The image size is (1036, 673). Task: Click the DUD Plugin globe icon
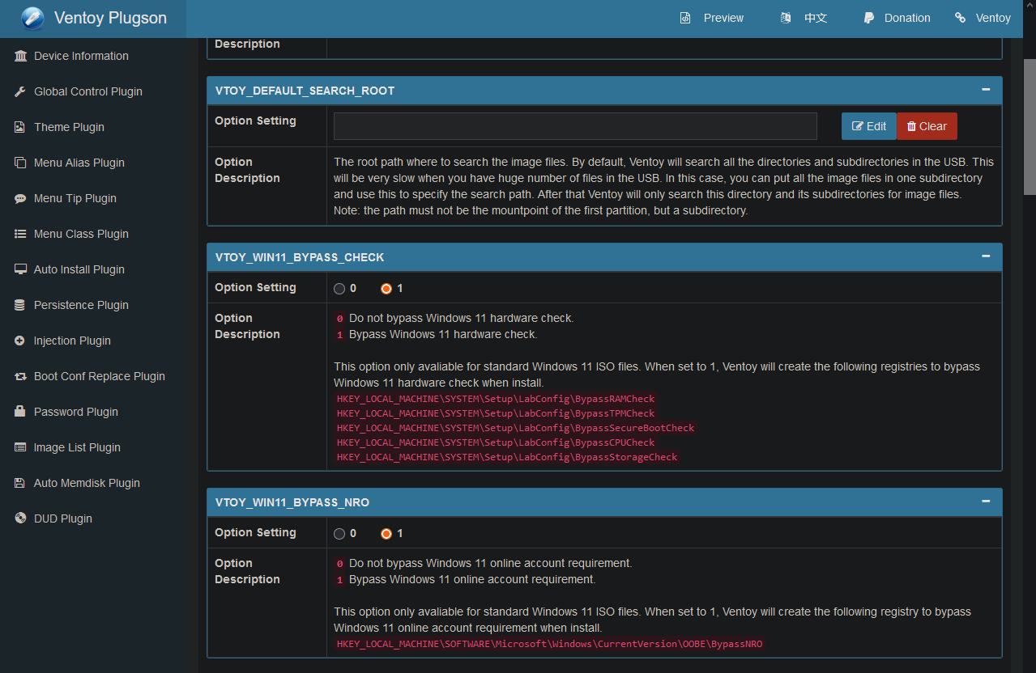point(20,519)
